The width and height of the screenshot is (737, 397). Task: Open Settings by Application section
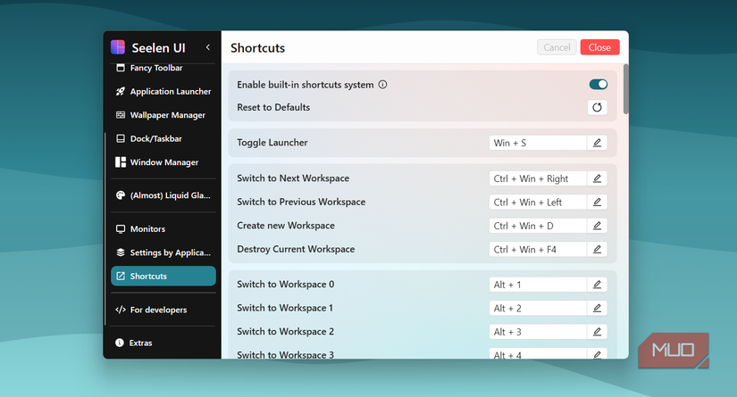(163, 252)
